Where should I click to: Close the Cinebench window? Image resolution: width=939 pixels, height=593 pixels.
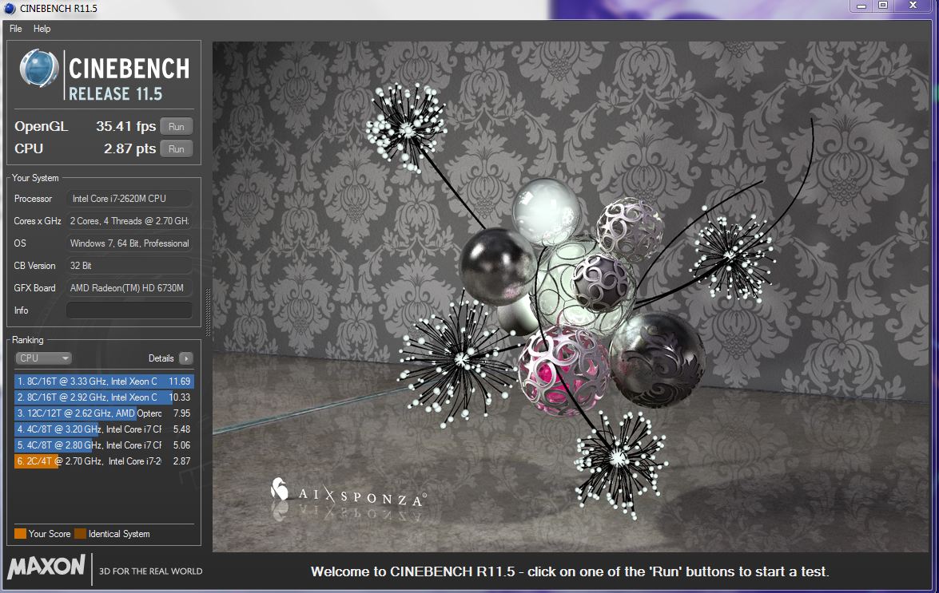tap(913, 6)
